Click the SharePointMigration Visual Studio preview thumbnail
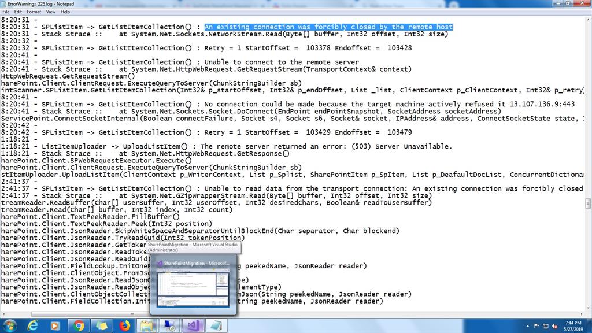The image size is (592, 333). (193, 286)
